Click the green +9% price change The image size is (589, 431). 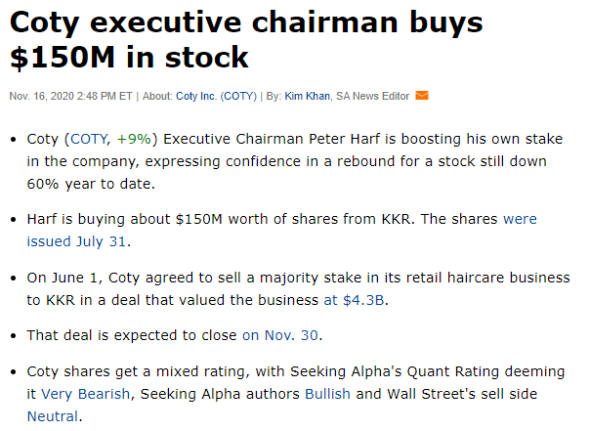tap(135, 140)
